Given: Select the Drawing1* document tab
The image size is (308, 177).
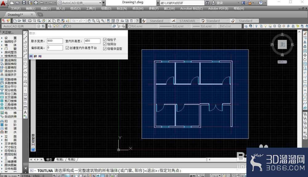Looking at the screenshot, I should coord(15,14).
